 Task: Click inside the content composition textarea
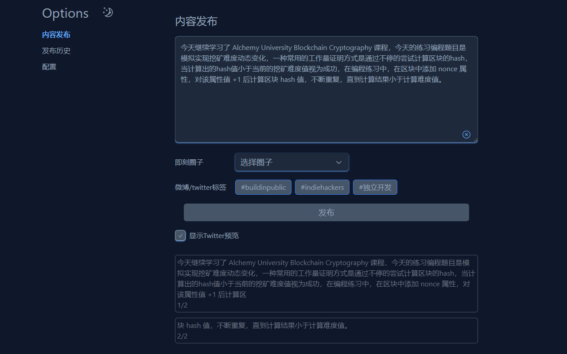pyautogui.click(x=326, y=88)
